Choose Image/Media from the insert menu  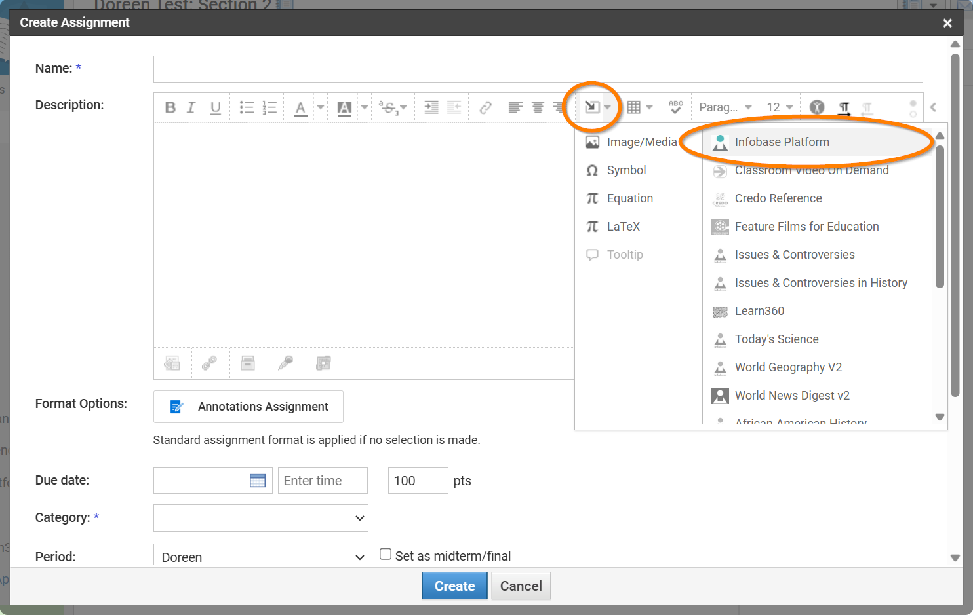pyautogui.click(x=631, y=142)
